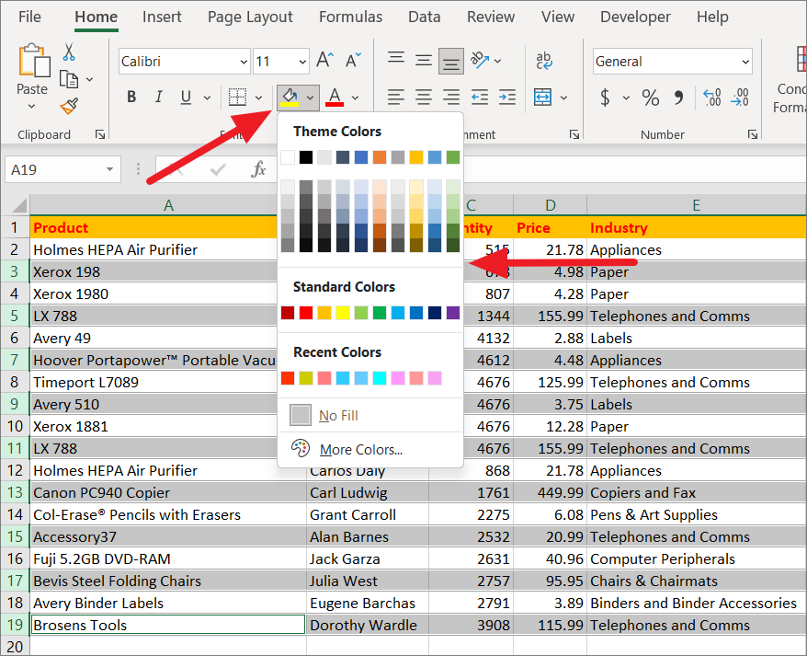Switch to the Formulas ribbon tab
Viewport: 807px width, 656px height.
350,17
